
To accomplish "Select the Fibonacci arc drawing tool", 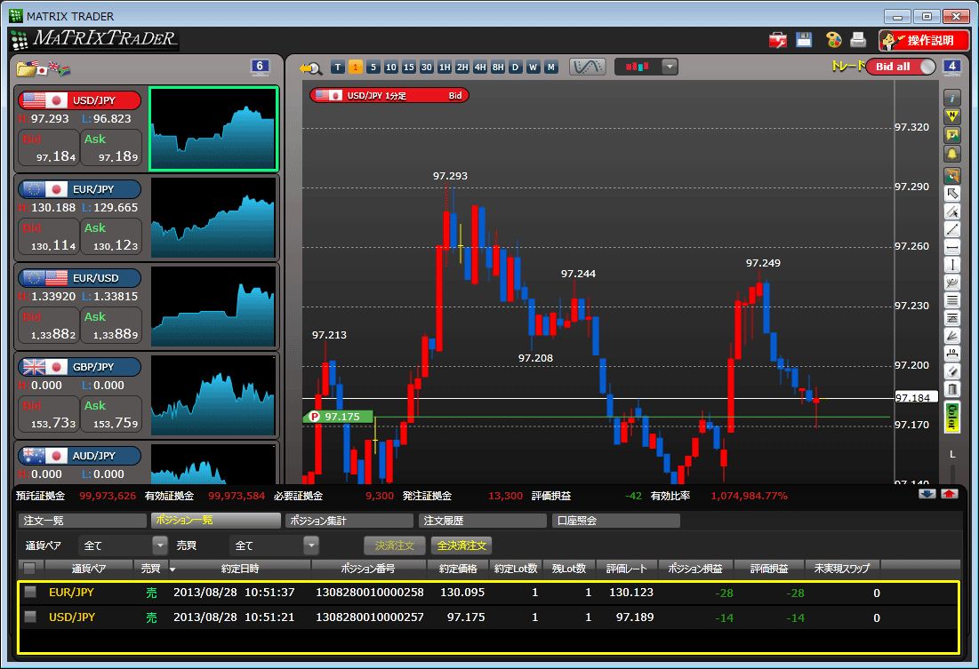I will tap(951, 283).
